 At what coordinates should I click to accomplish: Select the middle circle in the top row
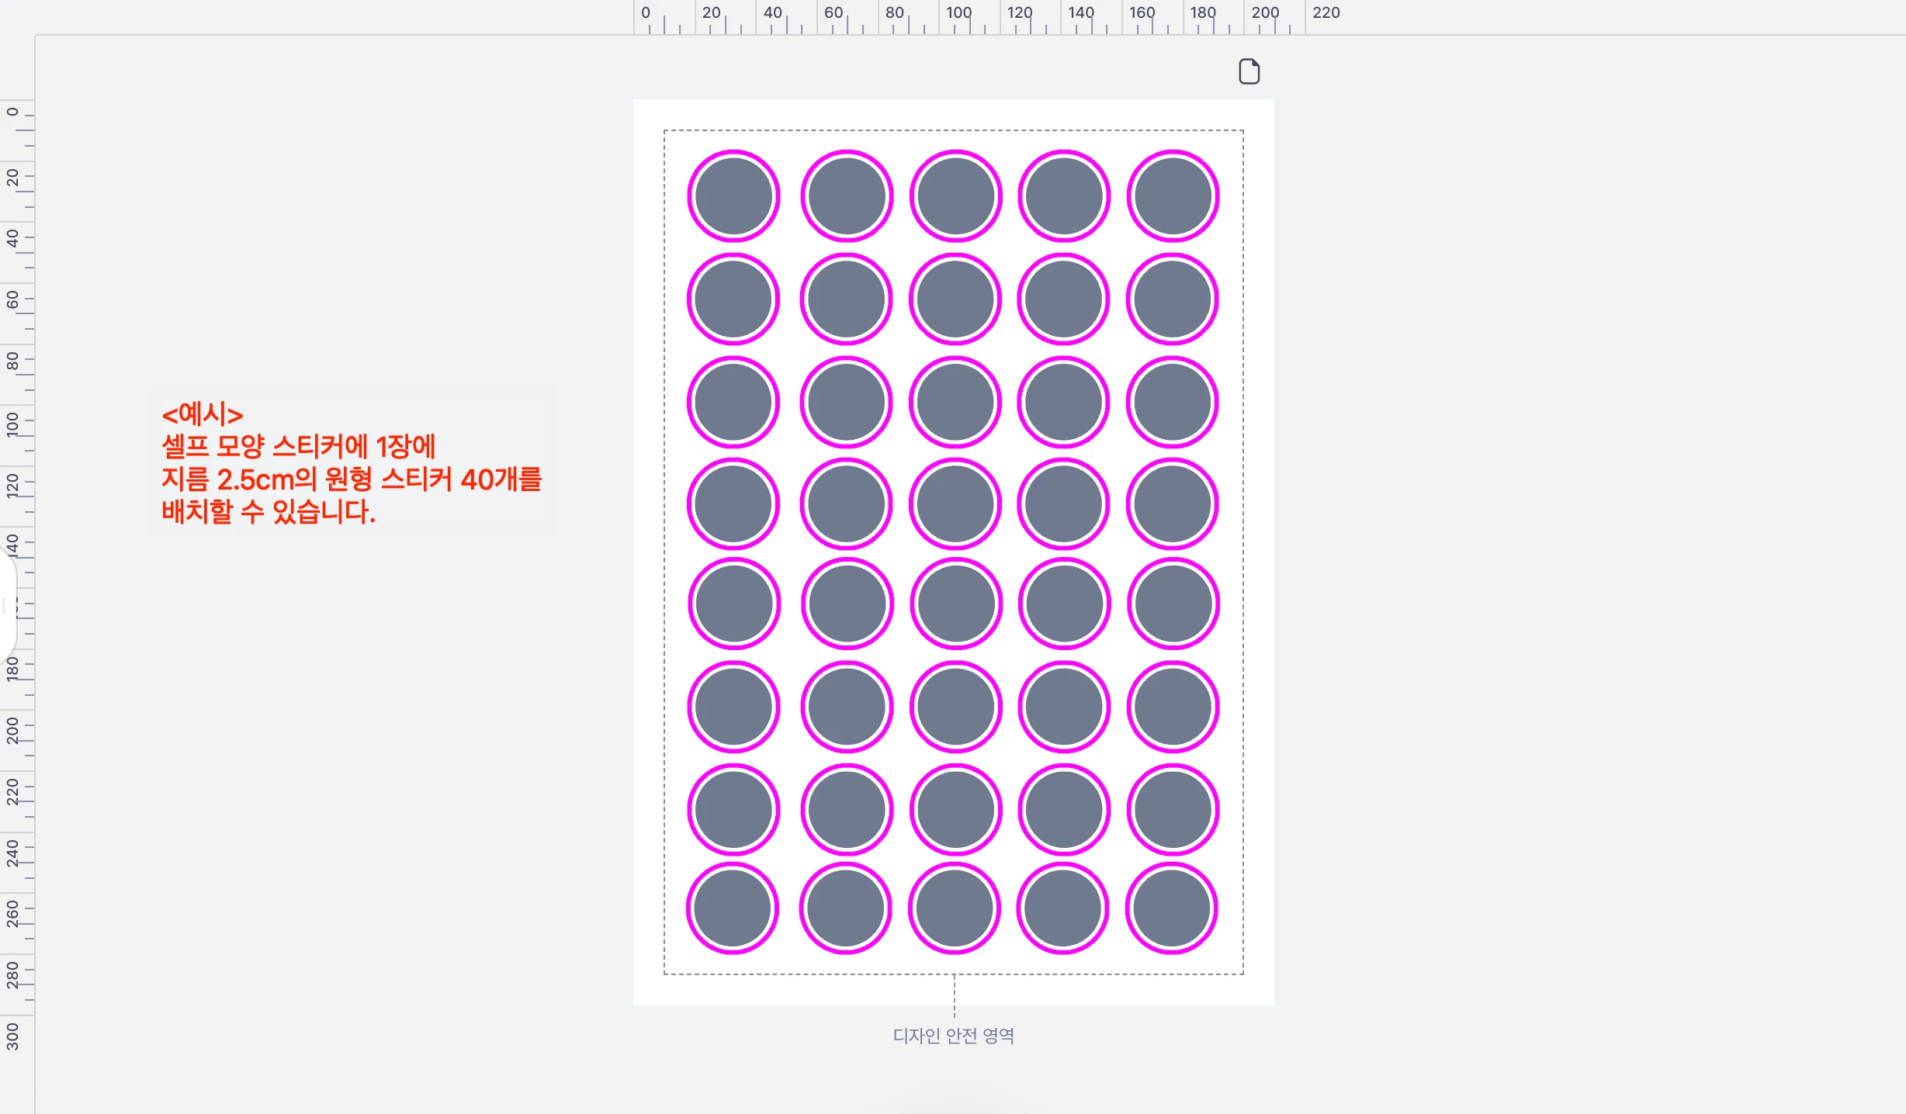coord(955,195)
